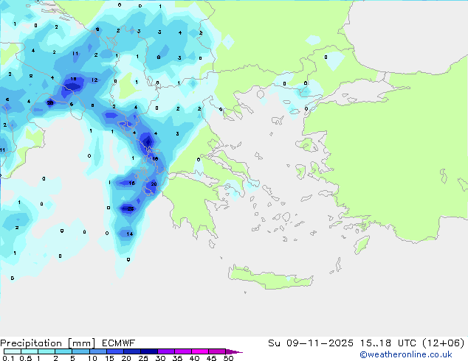Click the "12" precipitation value on the map
The image size is (468, 361).
click(94, 80)
